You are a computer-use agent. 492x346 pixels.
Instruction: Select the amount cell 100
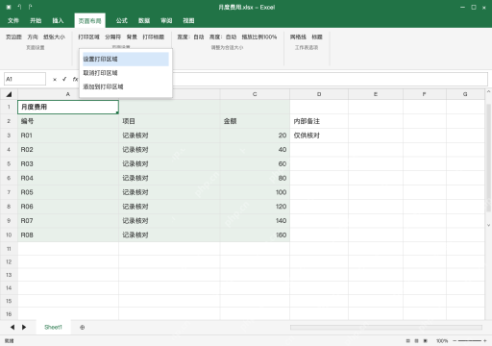[x=255, y=192]
